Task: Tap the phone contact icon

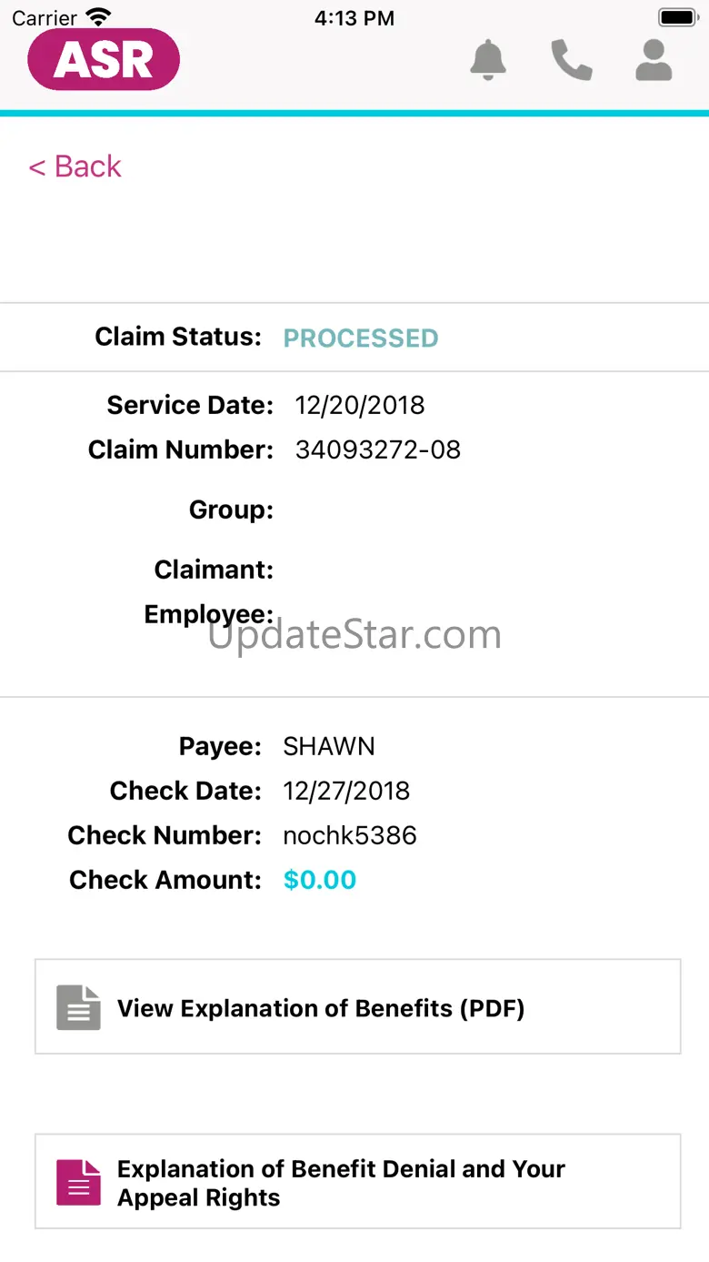Action: click(572, 60)
